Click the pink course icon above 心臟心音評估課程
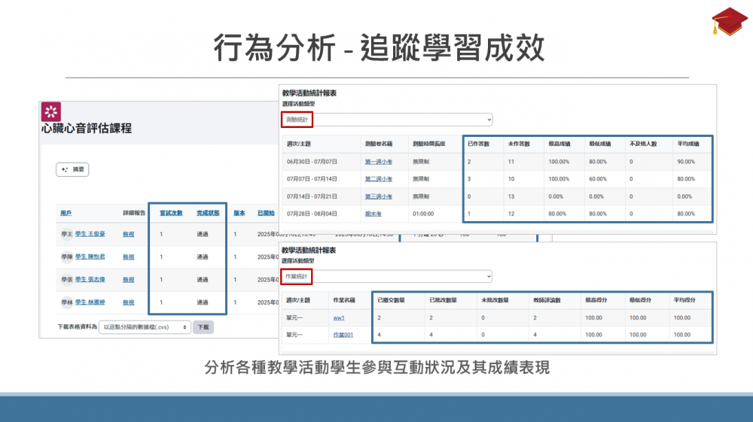 coord(50,111)
